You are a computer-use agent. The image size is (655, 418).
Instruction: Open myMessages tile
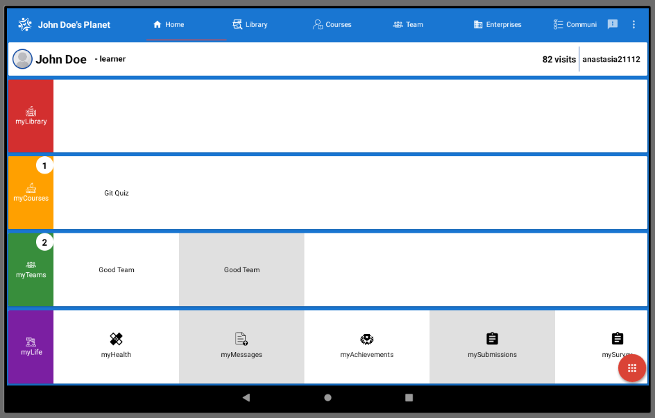coord(241,346)
